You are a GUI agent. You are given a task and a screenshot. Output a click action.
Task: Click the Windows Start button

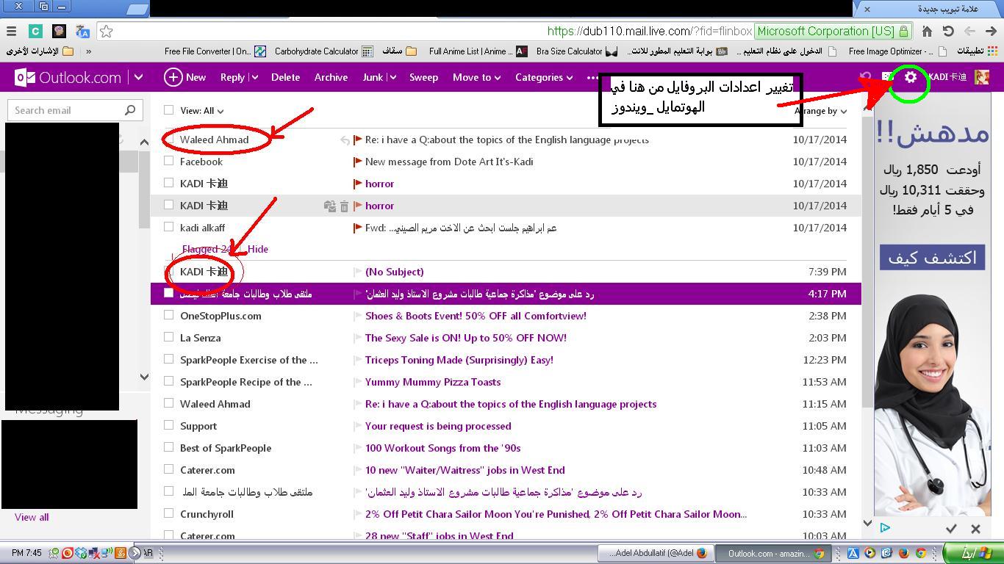coord(973,553)
